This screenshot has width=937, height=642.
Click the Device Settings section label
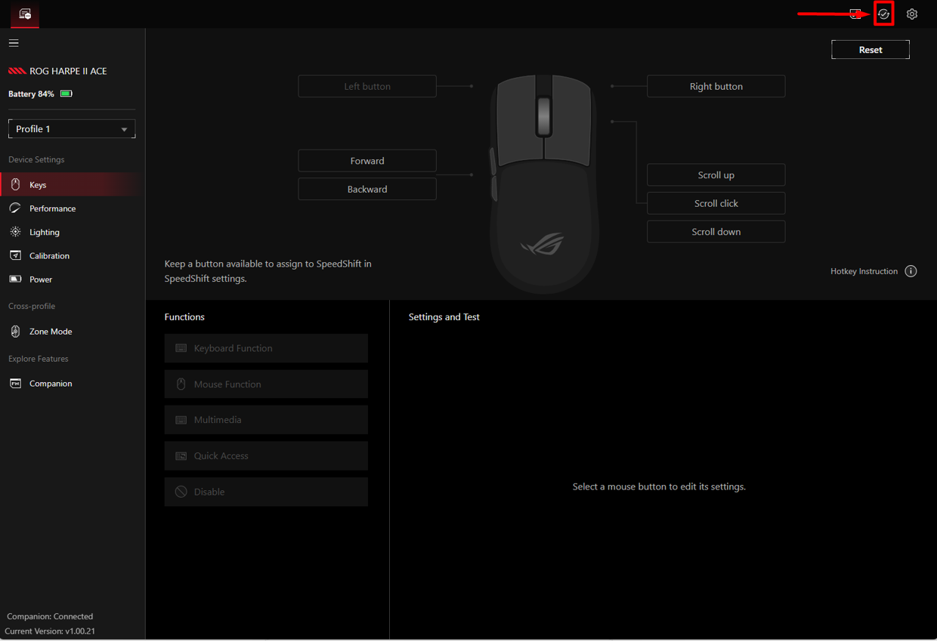pyautogui.click(x=36, y=159)
